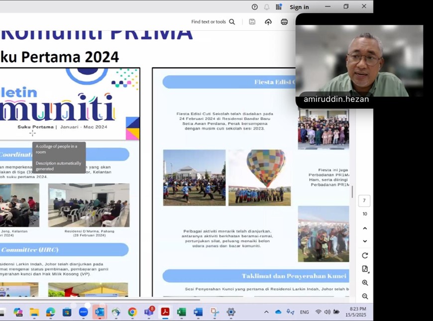433x321 pixels.
Task: Switch to Adobe Acrobat in the taskbar
Action: [x=165, y=312]
